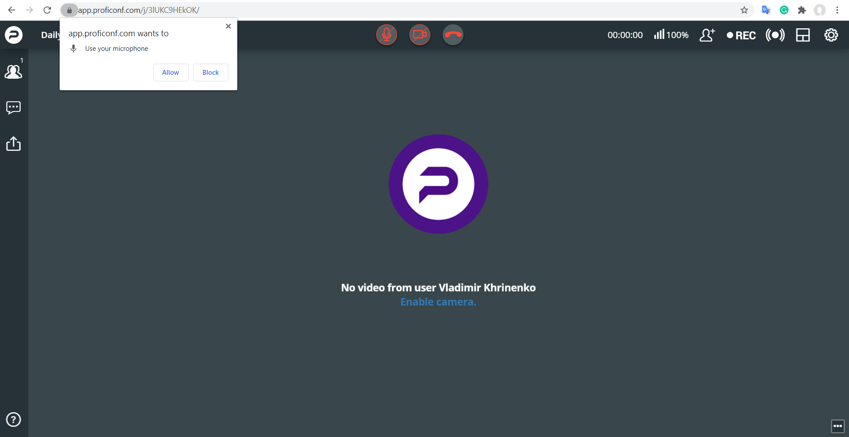Click the Proficonf avatar in video area
The width and height of the screenshot is (849, 437).
pyautogui.click(x=438, y=184)
